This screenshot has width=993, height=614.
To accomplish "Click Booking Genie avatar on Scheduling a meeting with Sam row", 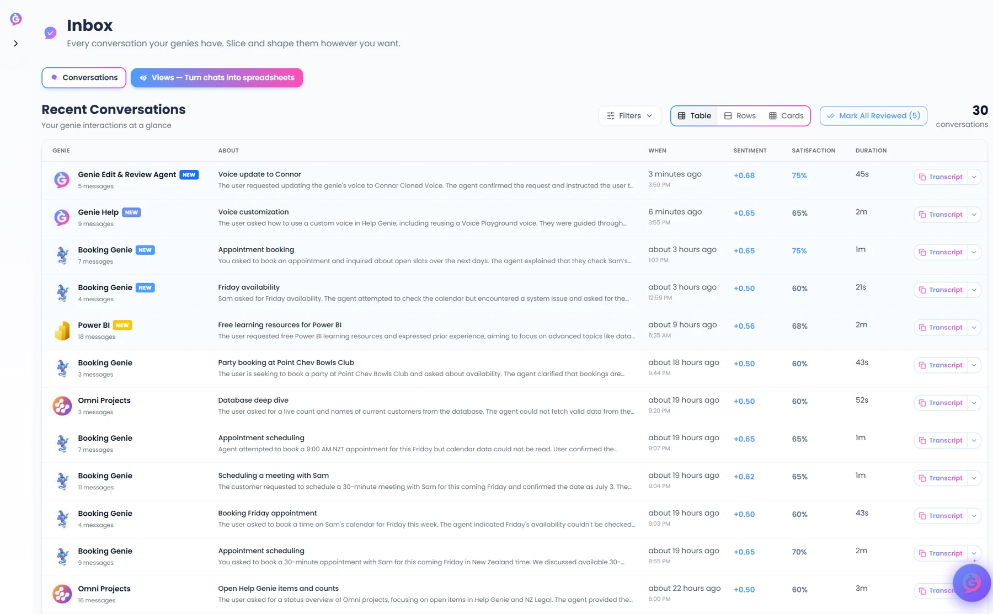I will (x=62, y=481).
